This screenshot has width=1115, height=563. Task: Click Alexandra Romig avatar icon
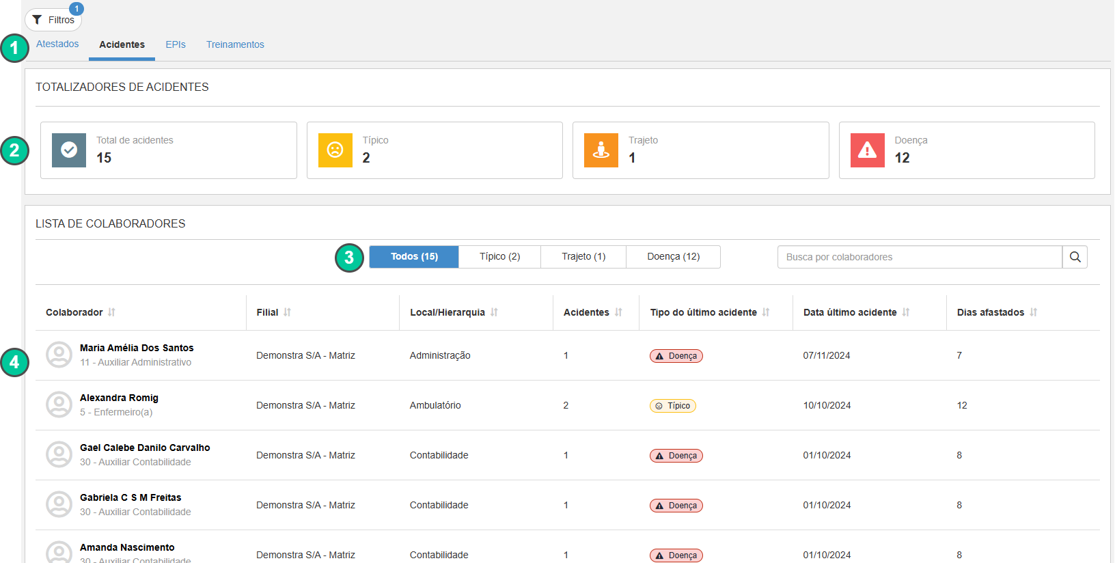point(59,405)
